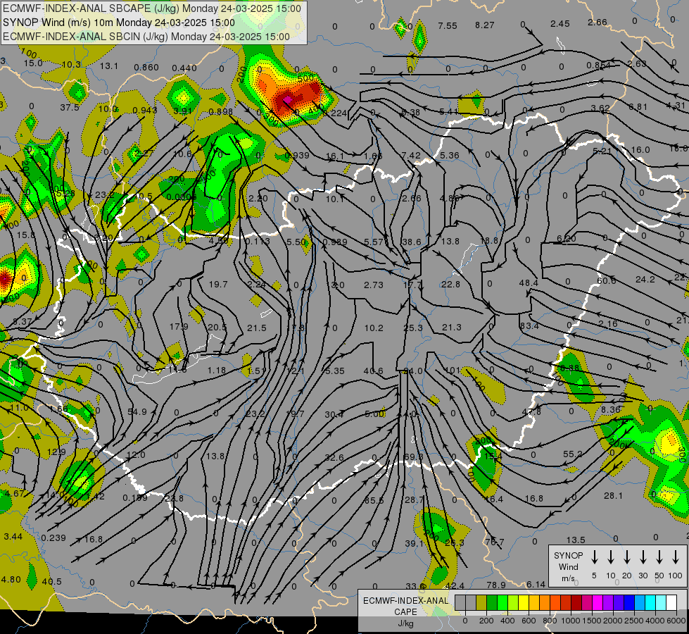Click the map value 21.5
Image resolution: width=689 pixels, height=634 pixels.
[257, 328]
